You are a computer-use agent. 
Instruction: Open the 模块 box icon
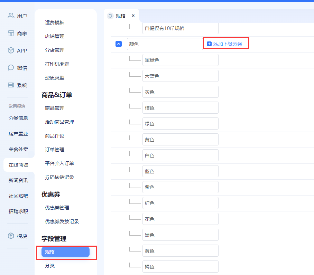coord(11,236)
